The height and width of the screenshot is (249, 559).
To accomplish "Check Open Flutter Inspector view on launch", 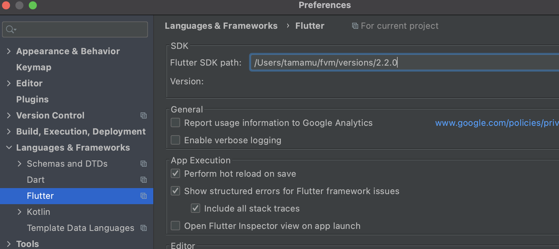I will coord(175,226).
